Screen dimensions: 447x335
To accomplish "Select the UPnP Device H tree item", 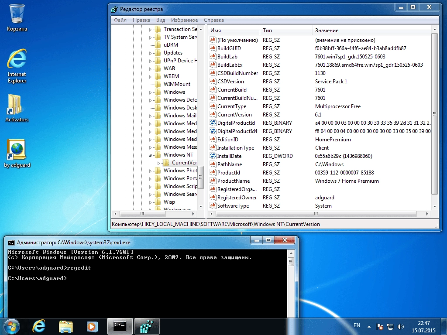I will [x=180, y=60].
